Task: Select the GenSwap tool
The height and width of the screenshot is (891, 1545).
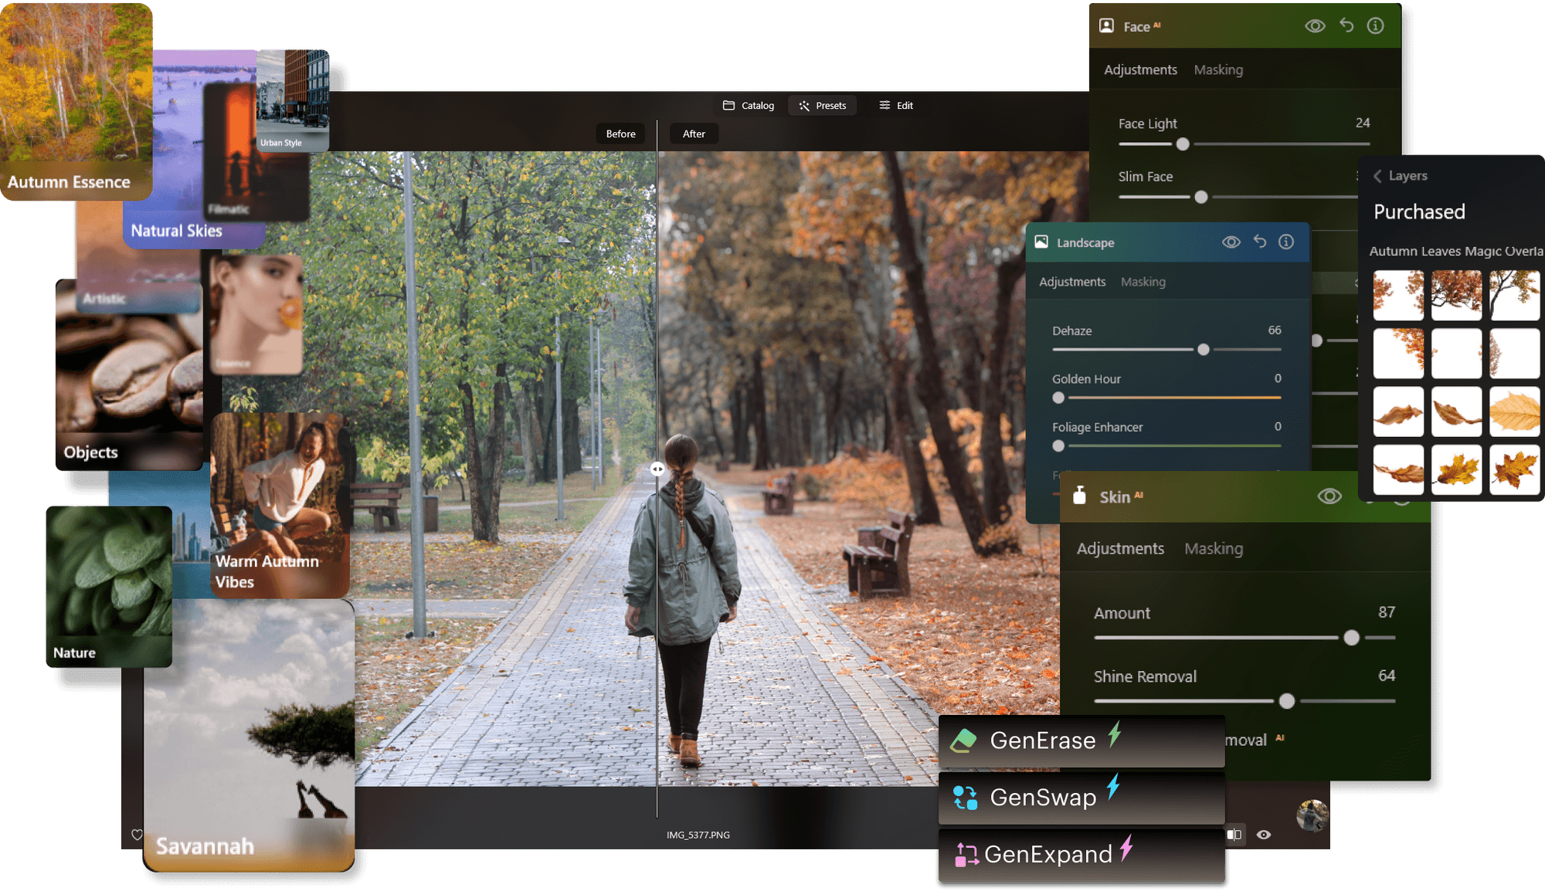Action: (1043, 797)
